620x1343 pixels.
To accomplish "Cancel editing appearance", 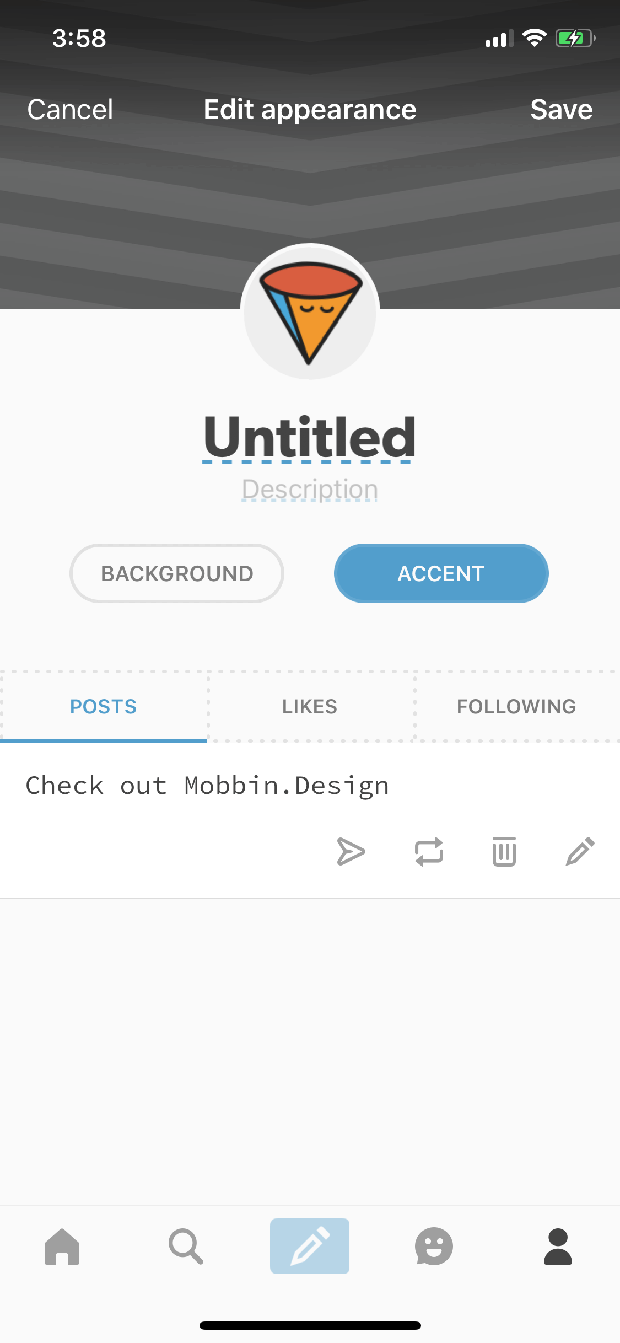I will (70, 109).
